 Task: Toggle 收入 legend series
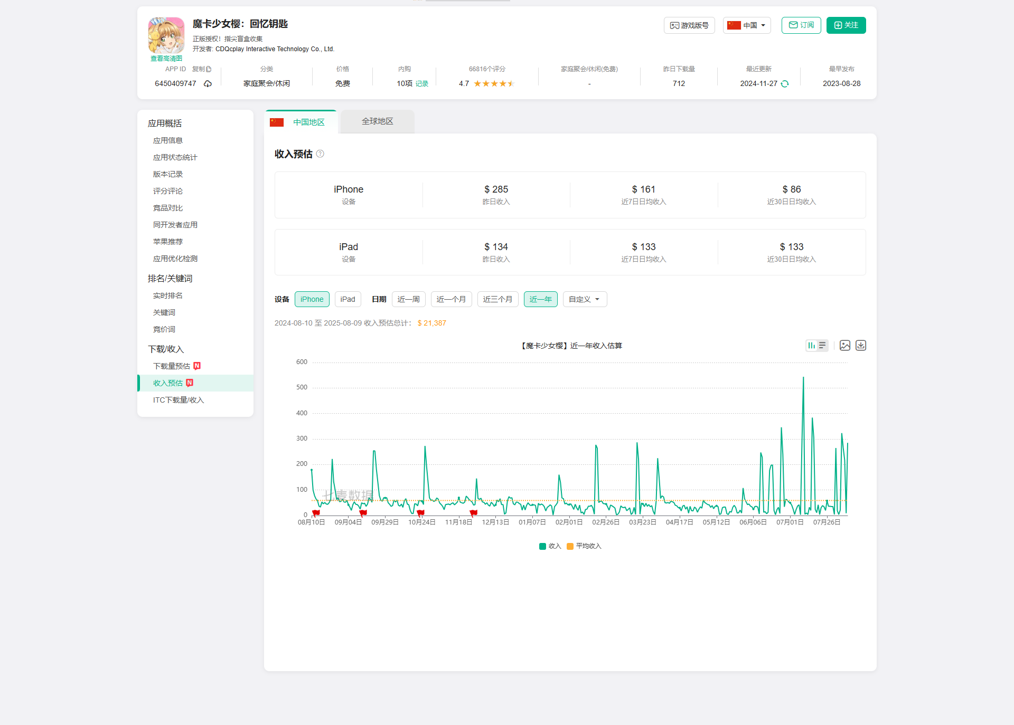[x=550, y=546]
